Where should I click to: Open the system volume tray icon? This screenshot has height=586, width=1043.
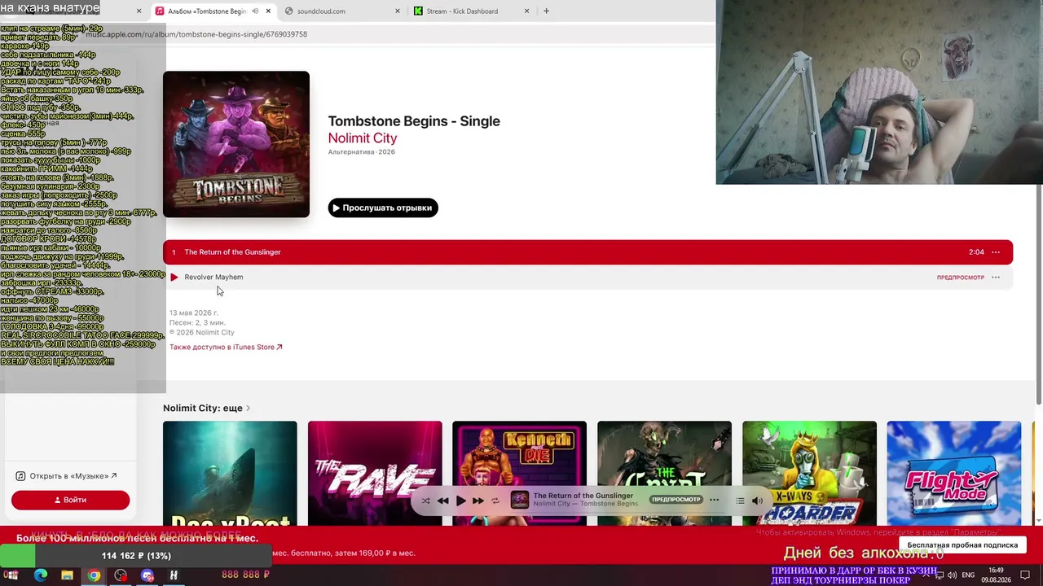(952, 575)
